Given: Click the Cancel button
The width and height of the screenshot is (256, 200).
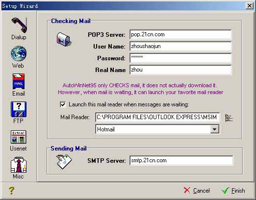Looking at the screenshot, I should pyautogui.click(x=197, y=191).
